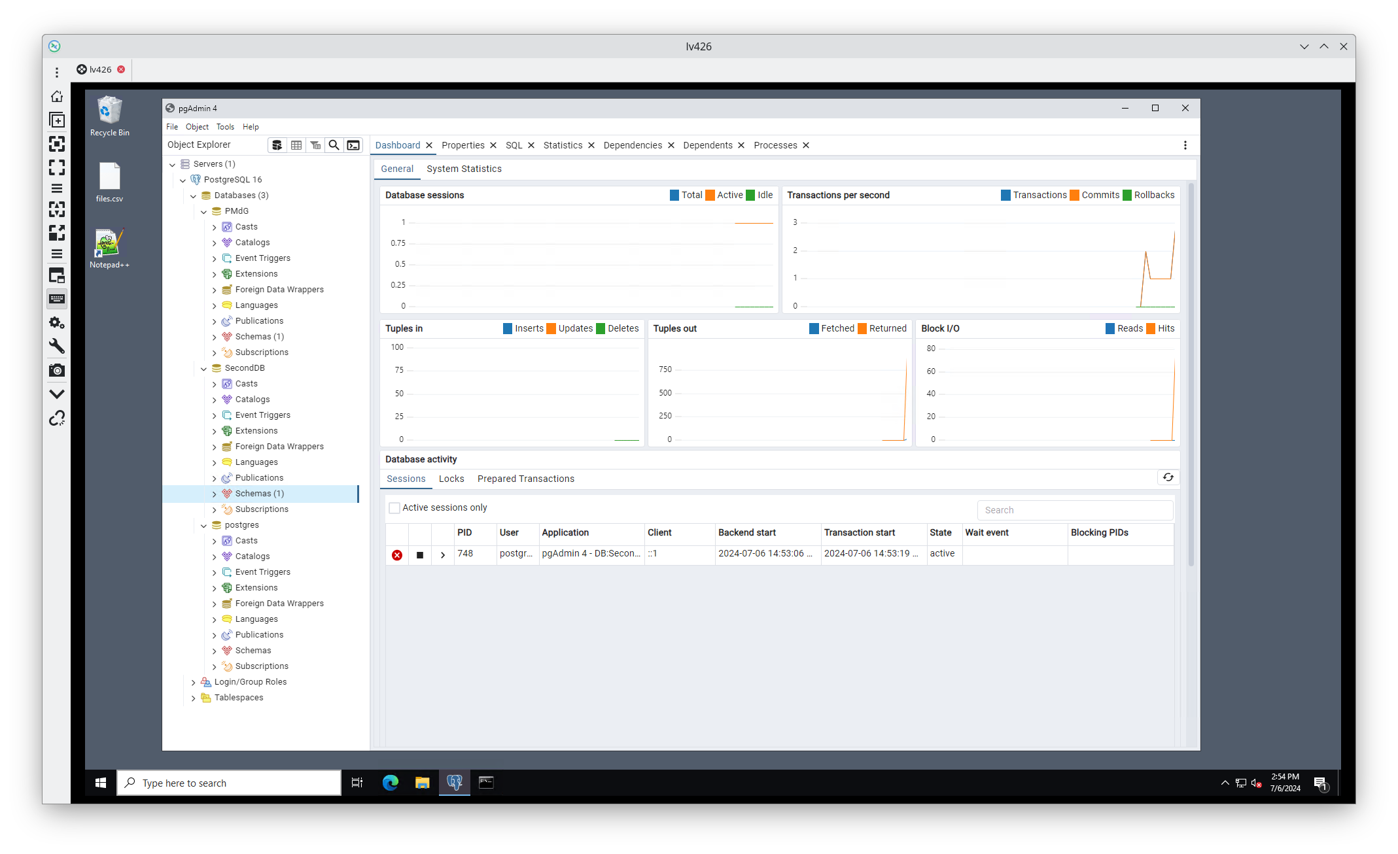The image size is (1398, 854).
Task: Expand the remote viewer sidebar chevron
Action: coord(57,394)
